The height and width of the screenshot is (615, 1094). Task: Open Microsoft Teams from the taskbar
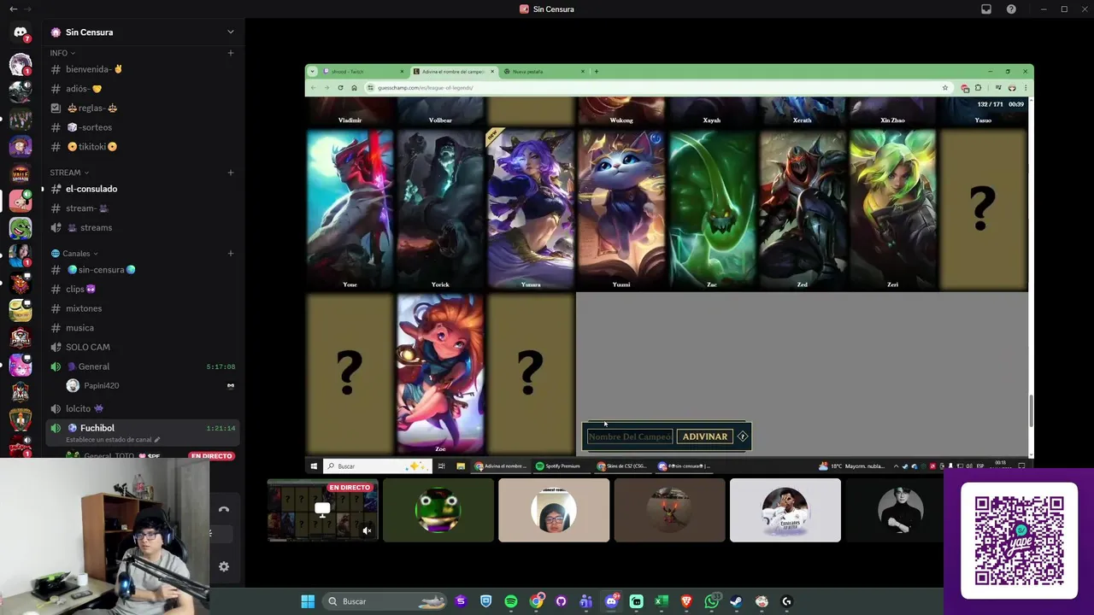(586, 601)
